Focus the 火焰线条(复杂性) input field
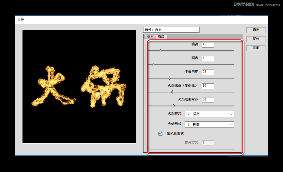The width and height of the screenshot is (283, 172). point(208,86)
